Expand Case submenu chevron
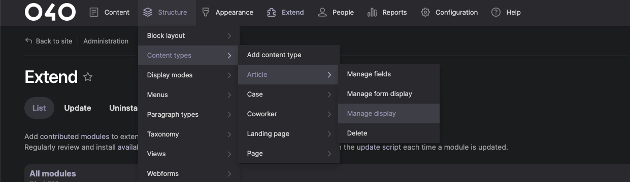 point(329,95)
